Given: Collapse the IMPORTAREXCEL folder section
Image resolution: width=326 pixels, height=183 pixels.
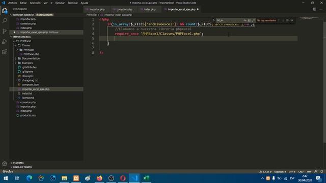Looking at the screenshot, I should pyautogui.click(x=11, y=37).
